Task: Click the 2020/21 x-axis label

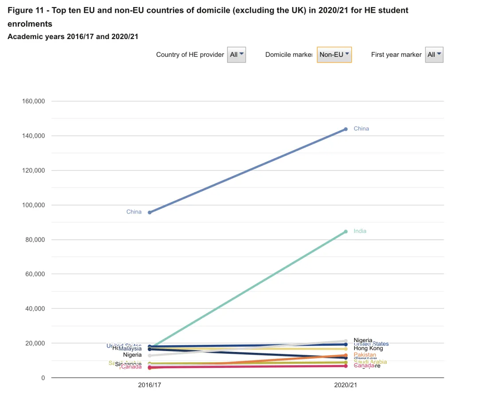Action: click(x=346, y=386)
